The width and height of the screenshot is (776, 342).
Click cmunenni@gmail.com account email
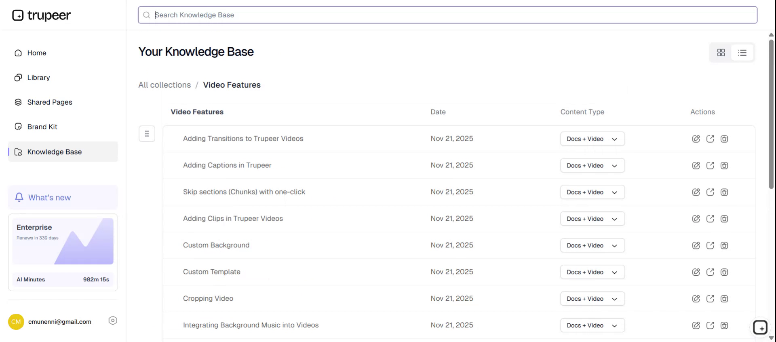60,322
